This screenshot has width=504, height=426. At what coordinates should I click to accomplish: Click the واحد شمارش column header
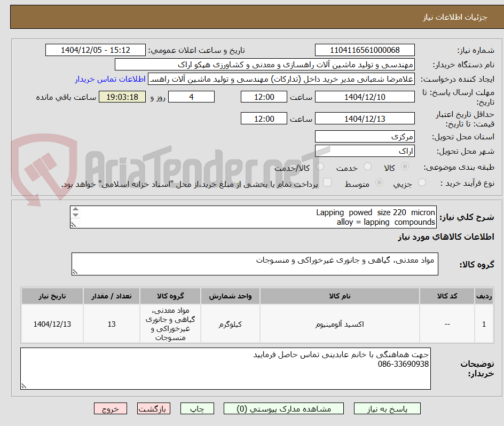[230, 296]
